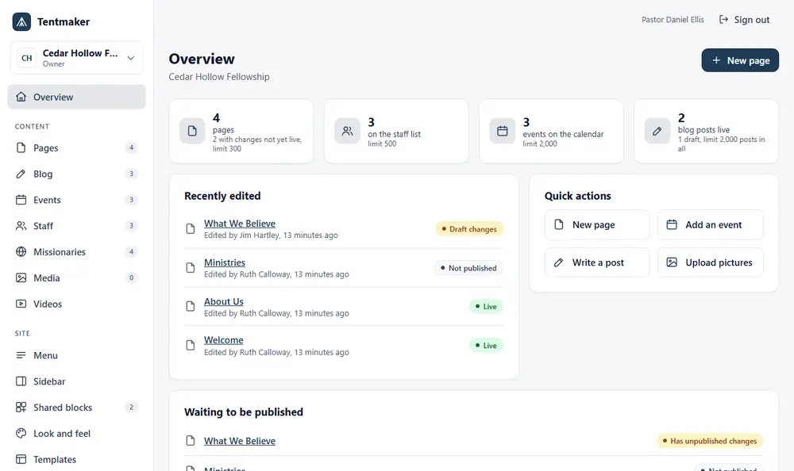
Task: Click the Tentmaker logo icon
Action: (x=21, y=21)
